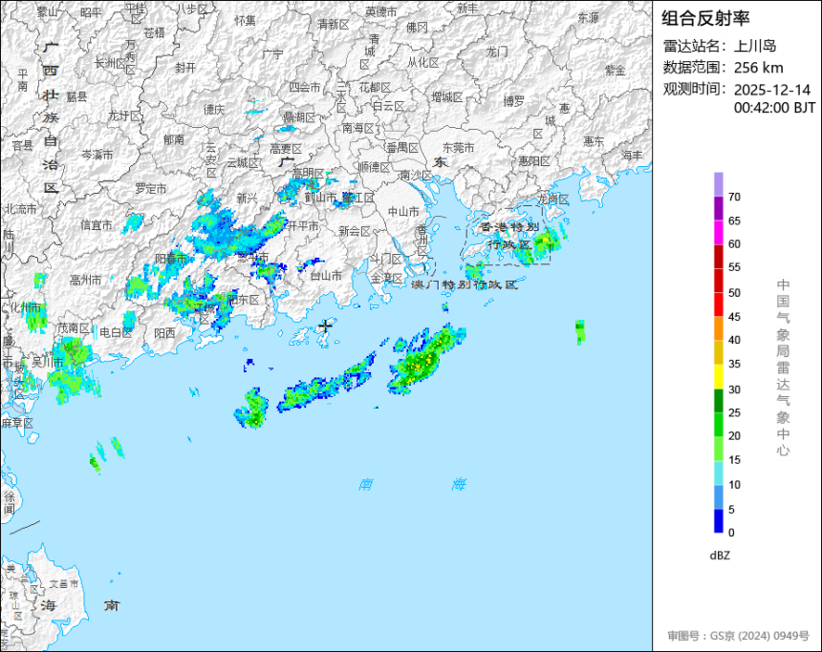The width and height of the screenshot is (822, 652).
Task: Select the data range value 256 km
Action: coord(758,68)
